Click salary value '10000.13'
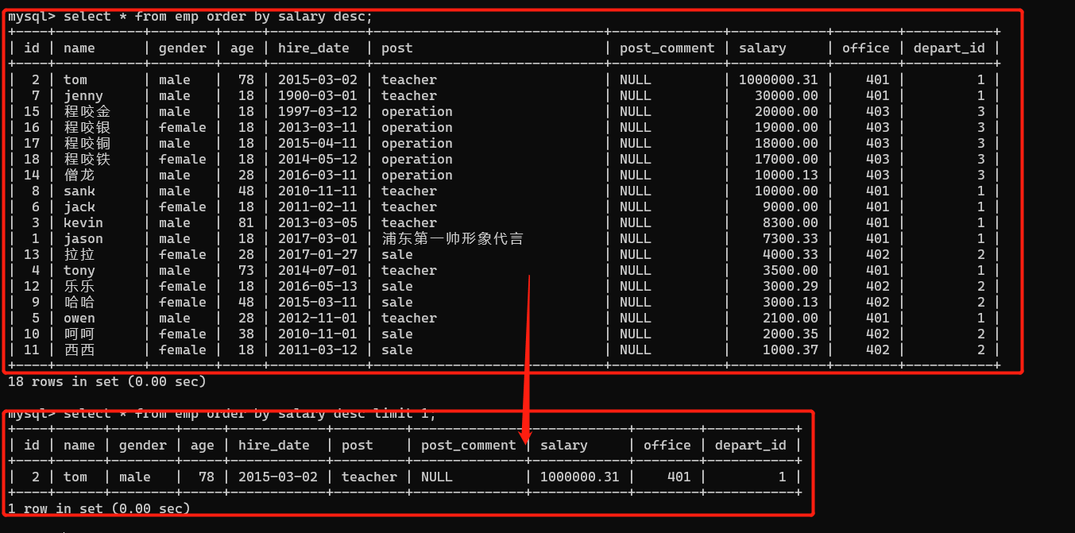The width and height of the screenshot is (1075, 533). 787,175
